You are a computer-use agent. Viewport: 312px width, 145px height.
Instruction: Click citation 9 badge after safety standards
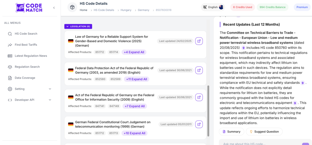[303, 83]
